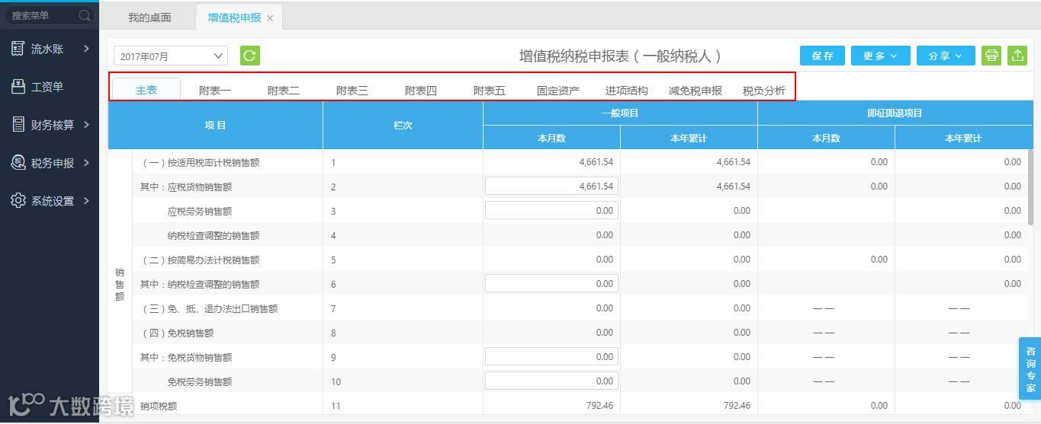Open the 分享 dropdown menu
The height and width of the screenshot is (424, 1041).
(946, 56)
